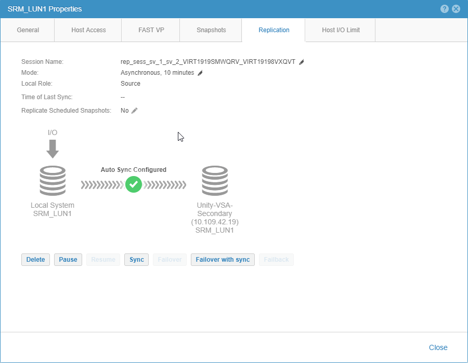468x363 pixels.
Task: Open the Host I/O Limit tab
Action: tap(341, 30)
